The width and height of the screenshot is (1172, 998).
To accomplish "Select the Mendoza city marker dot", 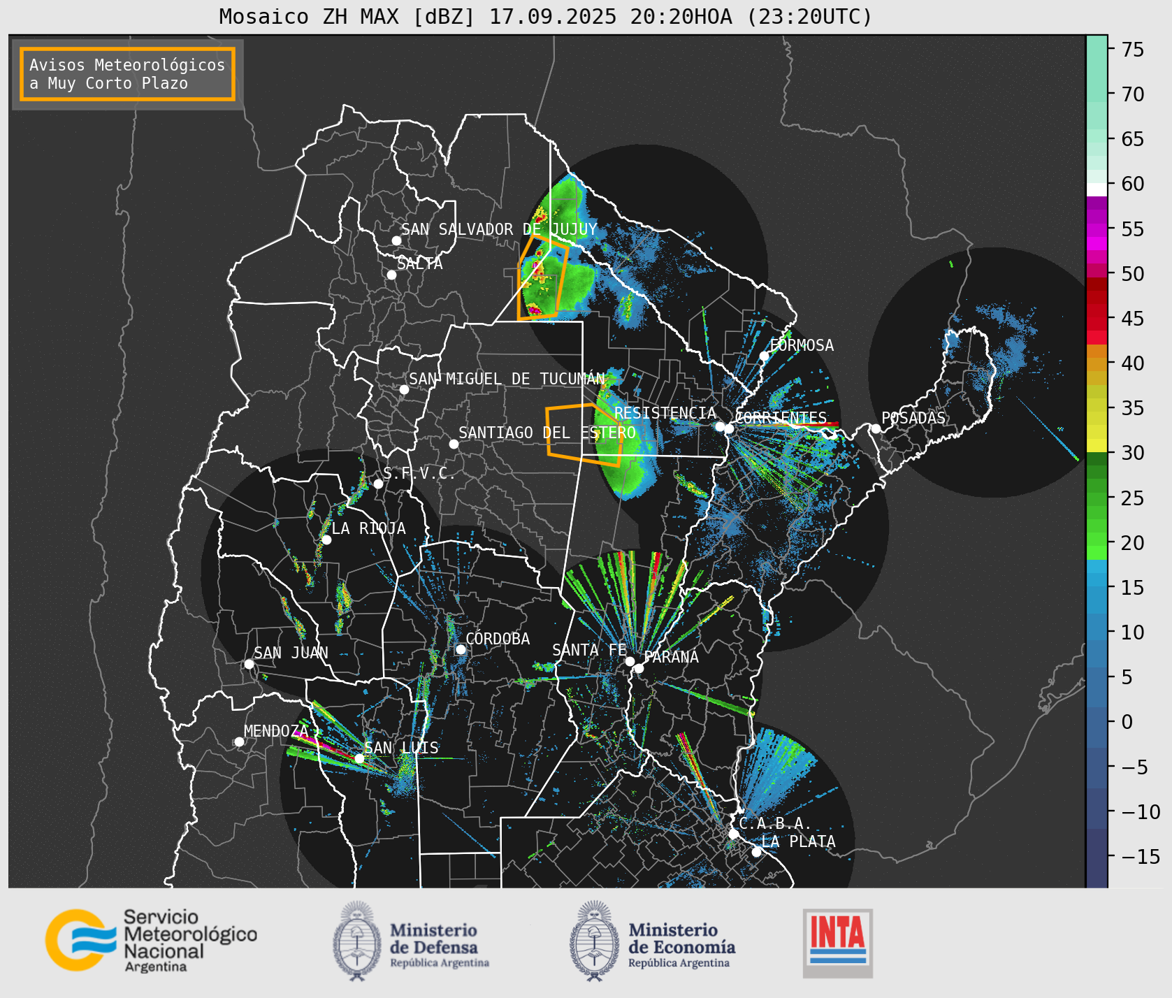I will click(x=239, y=742).
